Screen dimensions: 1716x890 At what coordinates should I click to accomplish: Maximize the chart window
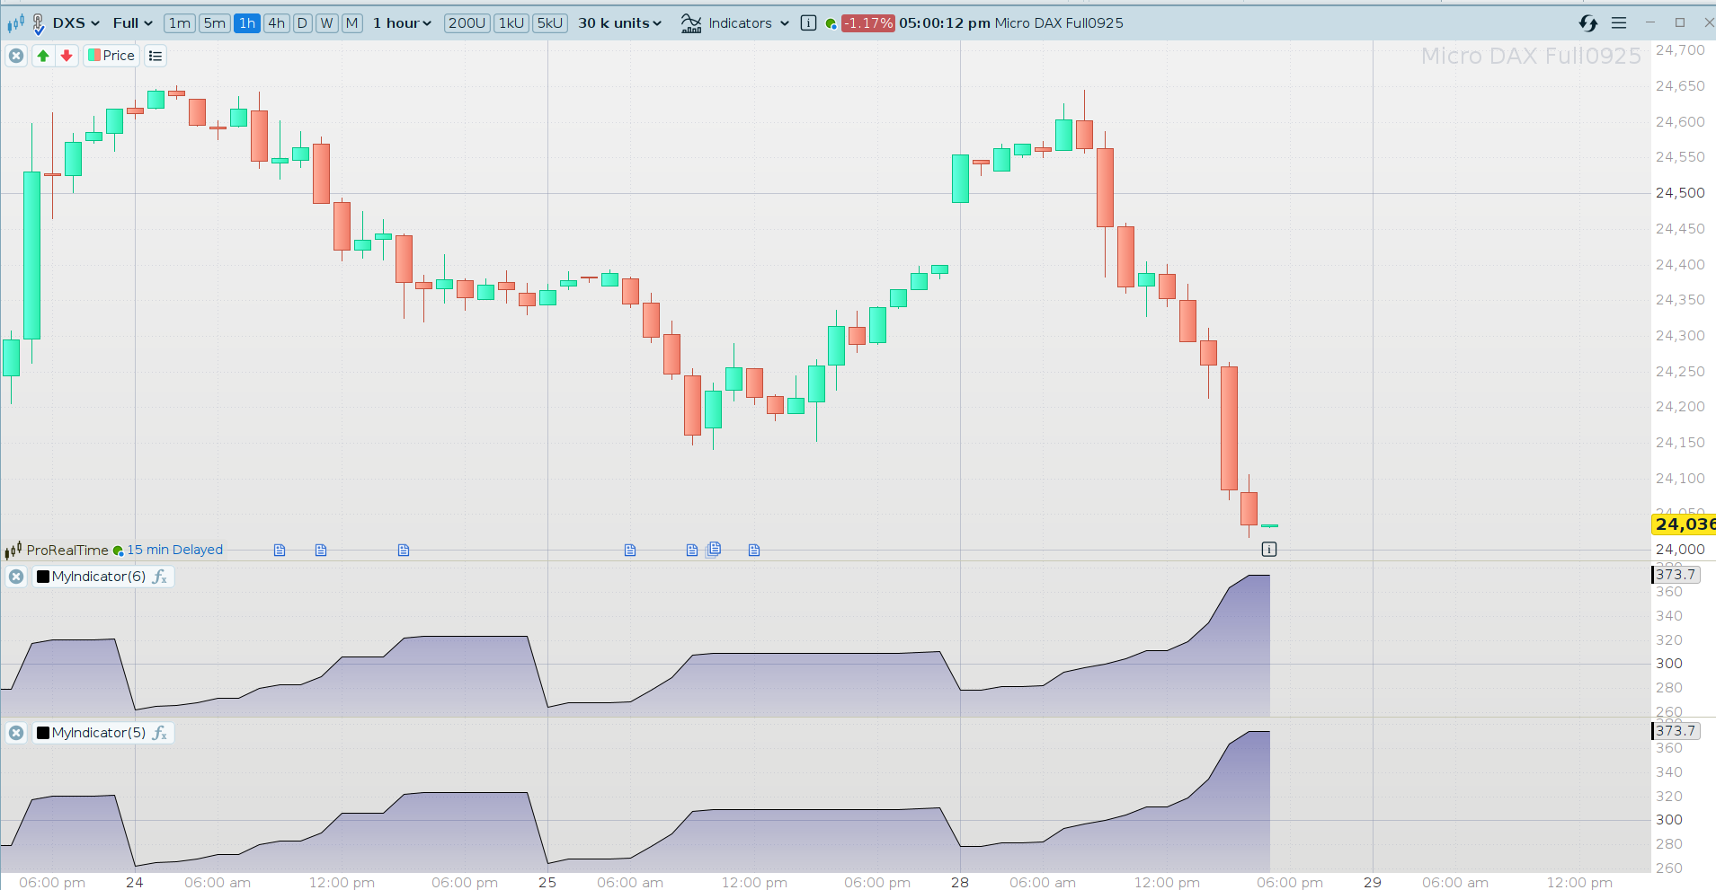point(1679,22)
